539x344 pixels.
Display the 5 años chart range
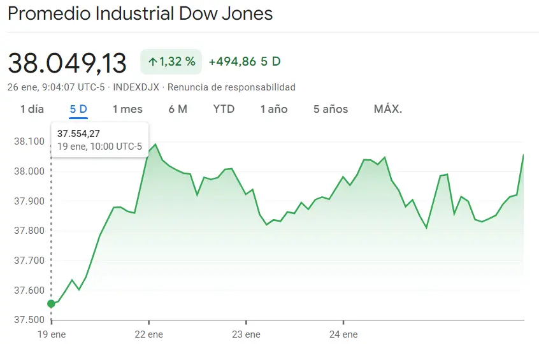coord(331,109)
